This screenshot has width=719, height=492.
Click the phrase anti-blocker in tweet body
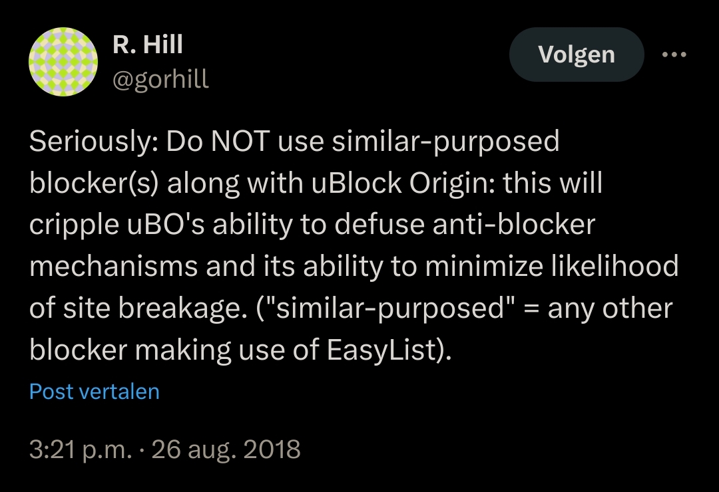513,225
